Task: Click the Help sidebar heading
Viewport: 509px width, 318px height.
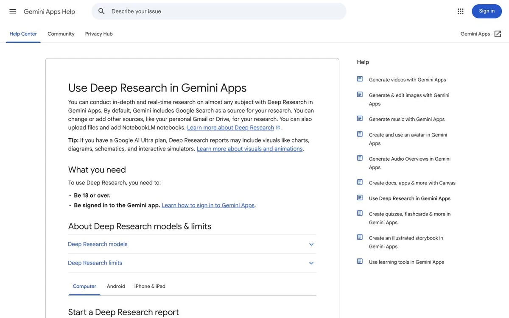Action: 363,62
